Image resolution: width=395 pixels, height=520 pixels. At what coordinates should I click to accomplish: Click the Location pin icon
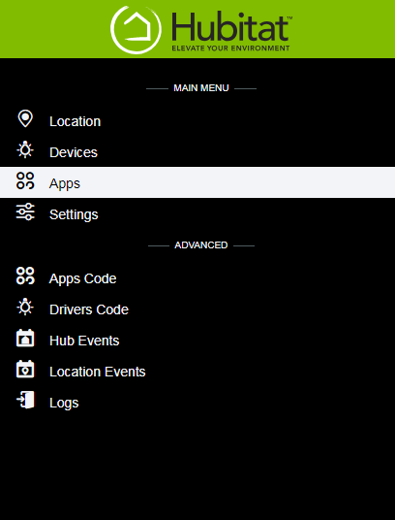click(x=25, y=118)
